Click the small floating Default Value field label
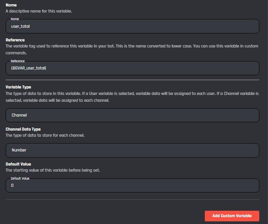The height and width of the screenshot is (224, 268). pos(20,178)
